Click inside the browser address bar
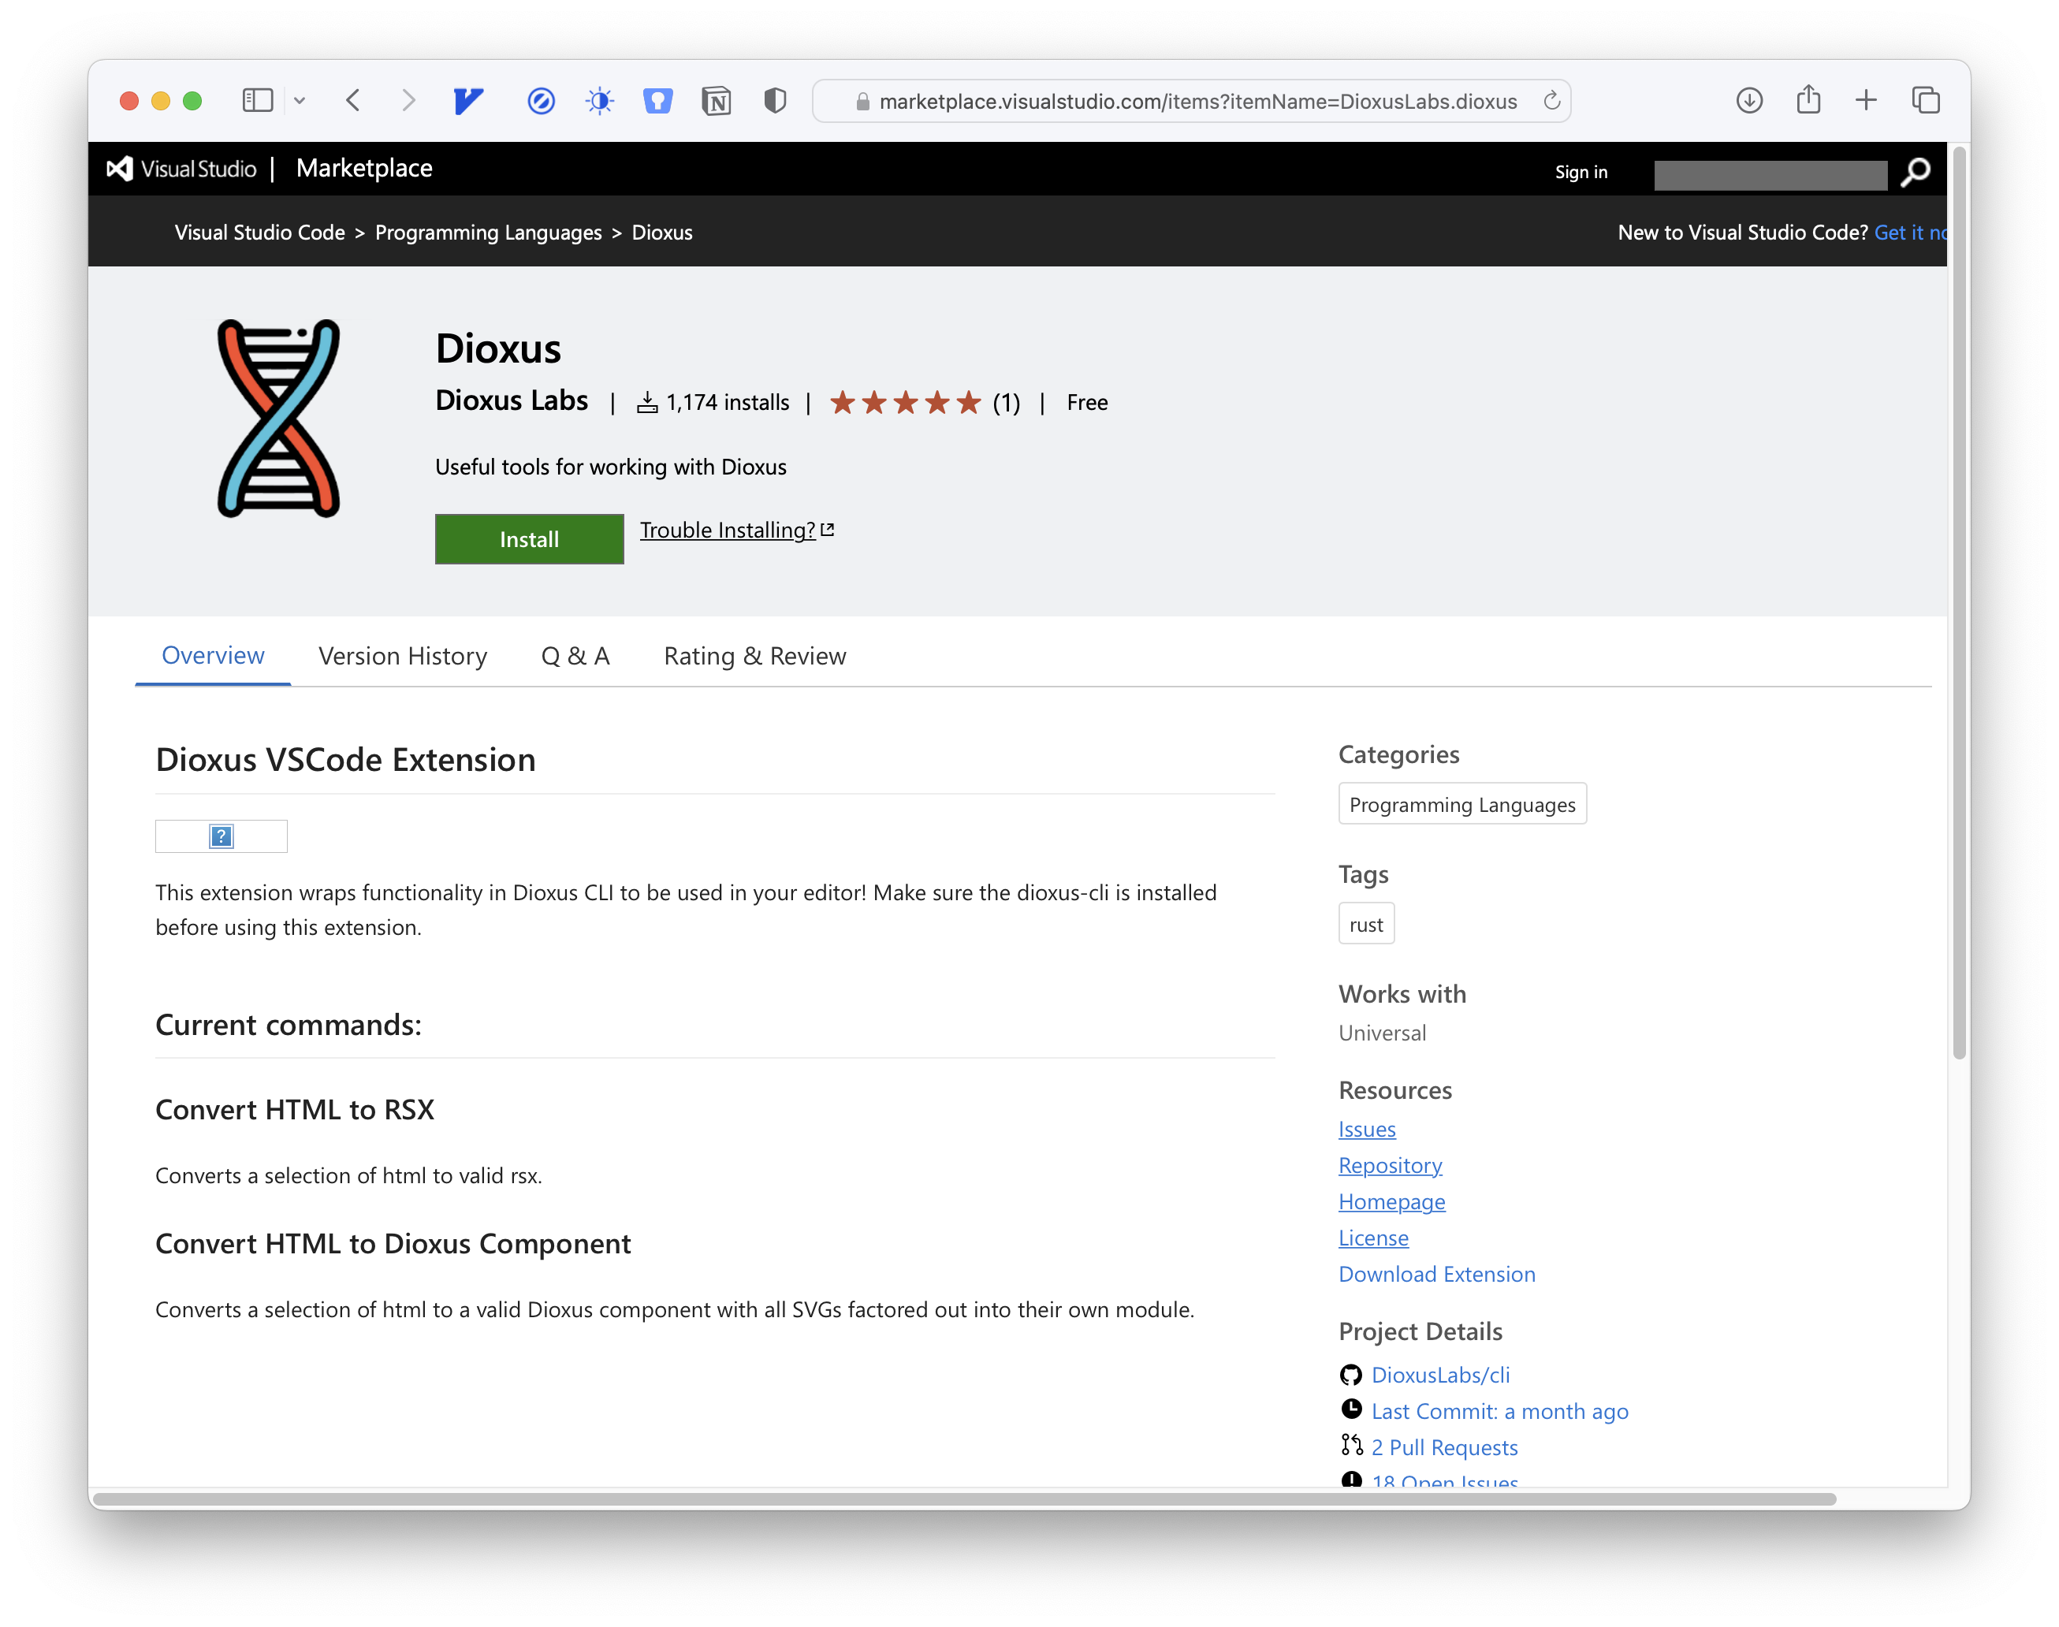2059x1627 pixels. 1190,101
